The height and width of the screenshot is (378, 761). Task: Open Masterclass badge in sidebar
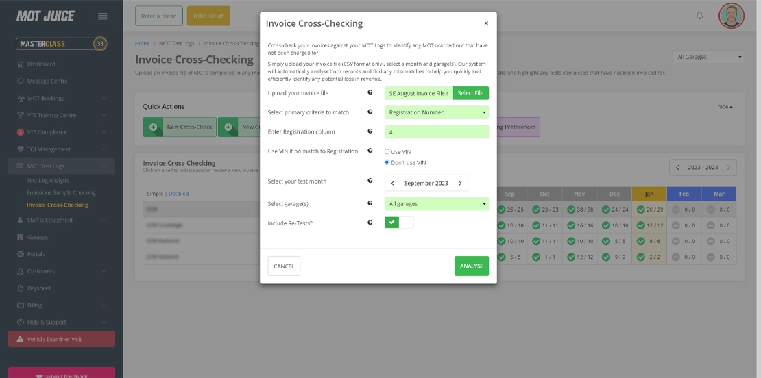[x=62, y=44]
